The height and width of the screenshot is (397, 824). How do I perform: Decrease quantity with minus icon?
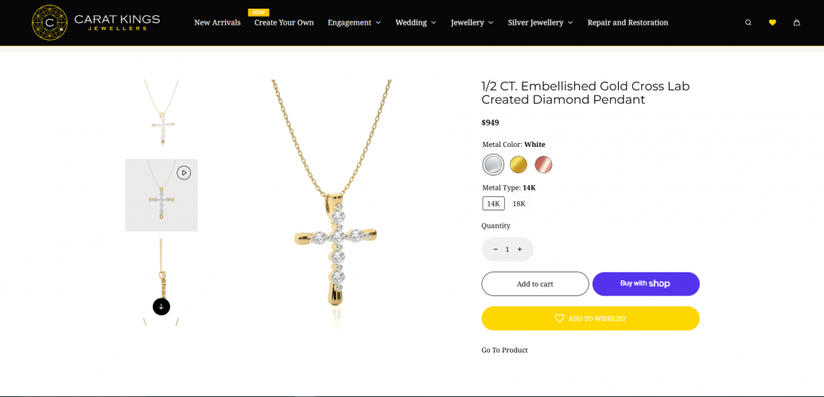496,249
